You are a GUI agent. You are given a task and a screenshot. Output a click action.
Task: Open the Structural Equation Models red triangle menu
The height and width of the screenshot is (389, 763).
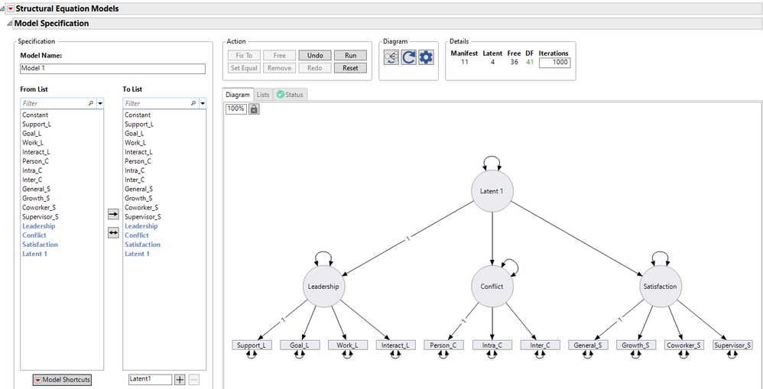[x=11, y=8]
